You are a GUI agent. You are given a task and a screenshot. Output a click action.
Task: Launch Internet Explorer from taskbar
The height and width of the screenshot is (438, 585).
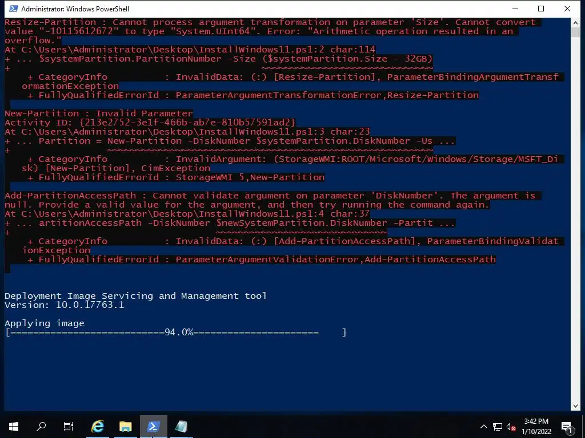click(98, 426)
